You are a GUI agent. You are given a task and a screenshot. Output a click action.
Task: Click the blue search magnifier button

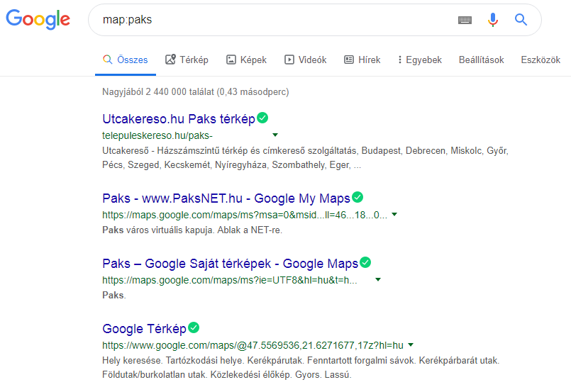tap(521, 19)
